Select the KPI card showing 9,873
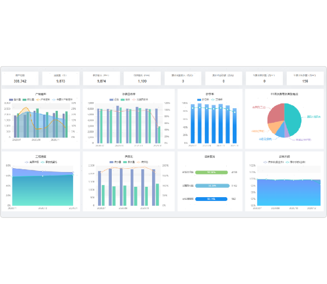Viewport: 327px width, 284px height. click(60, 78)
